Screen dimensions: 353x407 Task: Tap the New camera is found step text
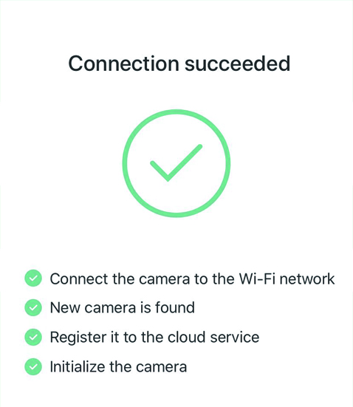tap(123, 307)
